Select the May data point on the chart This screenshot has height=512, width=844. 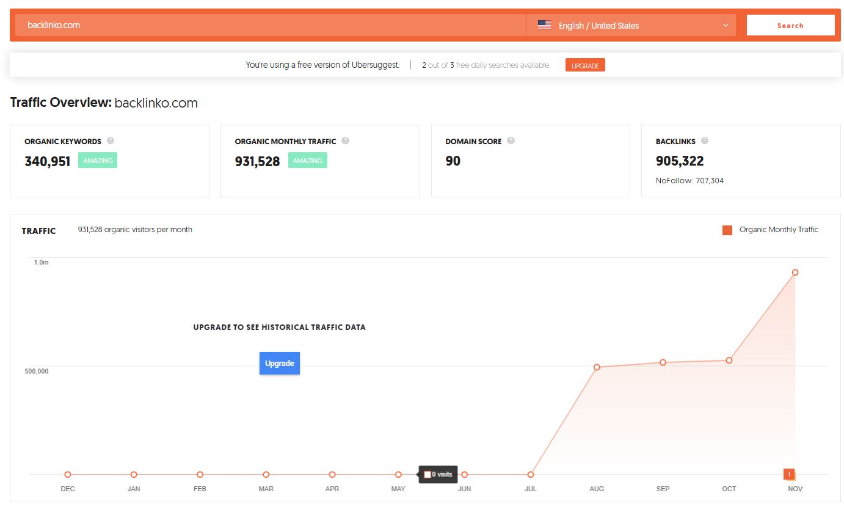coord(398,475)
